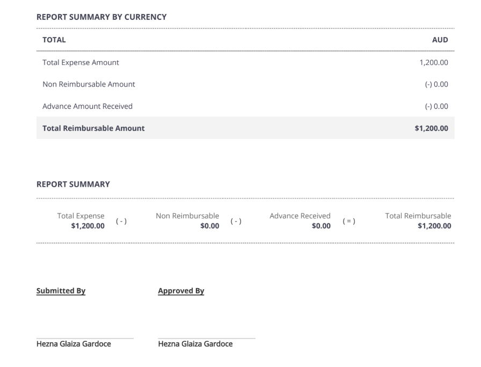Select the $1,200.00 under Total Expense
The width and height of the screenshot is (481, 367).
[88, 226]
